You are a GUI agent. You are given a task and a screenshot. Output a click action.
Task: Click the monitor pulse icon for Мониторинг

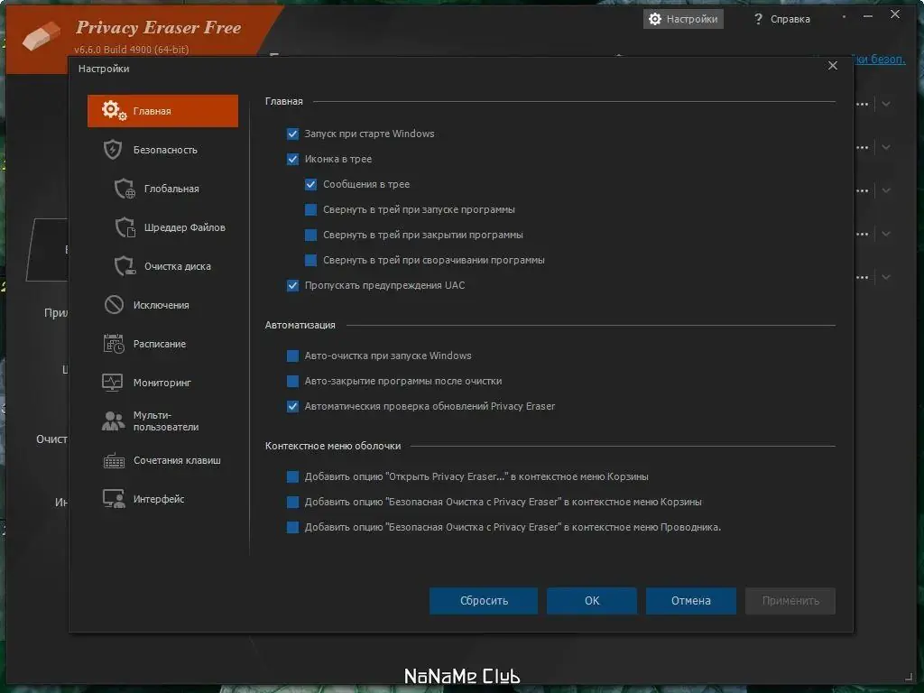[x=113, y=383]
